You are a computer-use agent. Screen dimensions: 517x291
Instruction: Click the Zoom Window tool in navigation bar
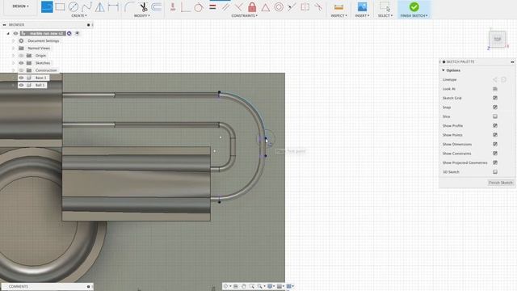(x=252, y=286)
